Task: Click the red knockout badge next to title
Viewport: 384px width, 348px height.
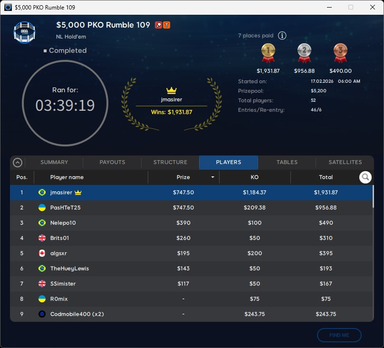Action: tap(159, 25)
